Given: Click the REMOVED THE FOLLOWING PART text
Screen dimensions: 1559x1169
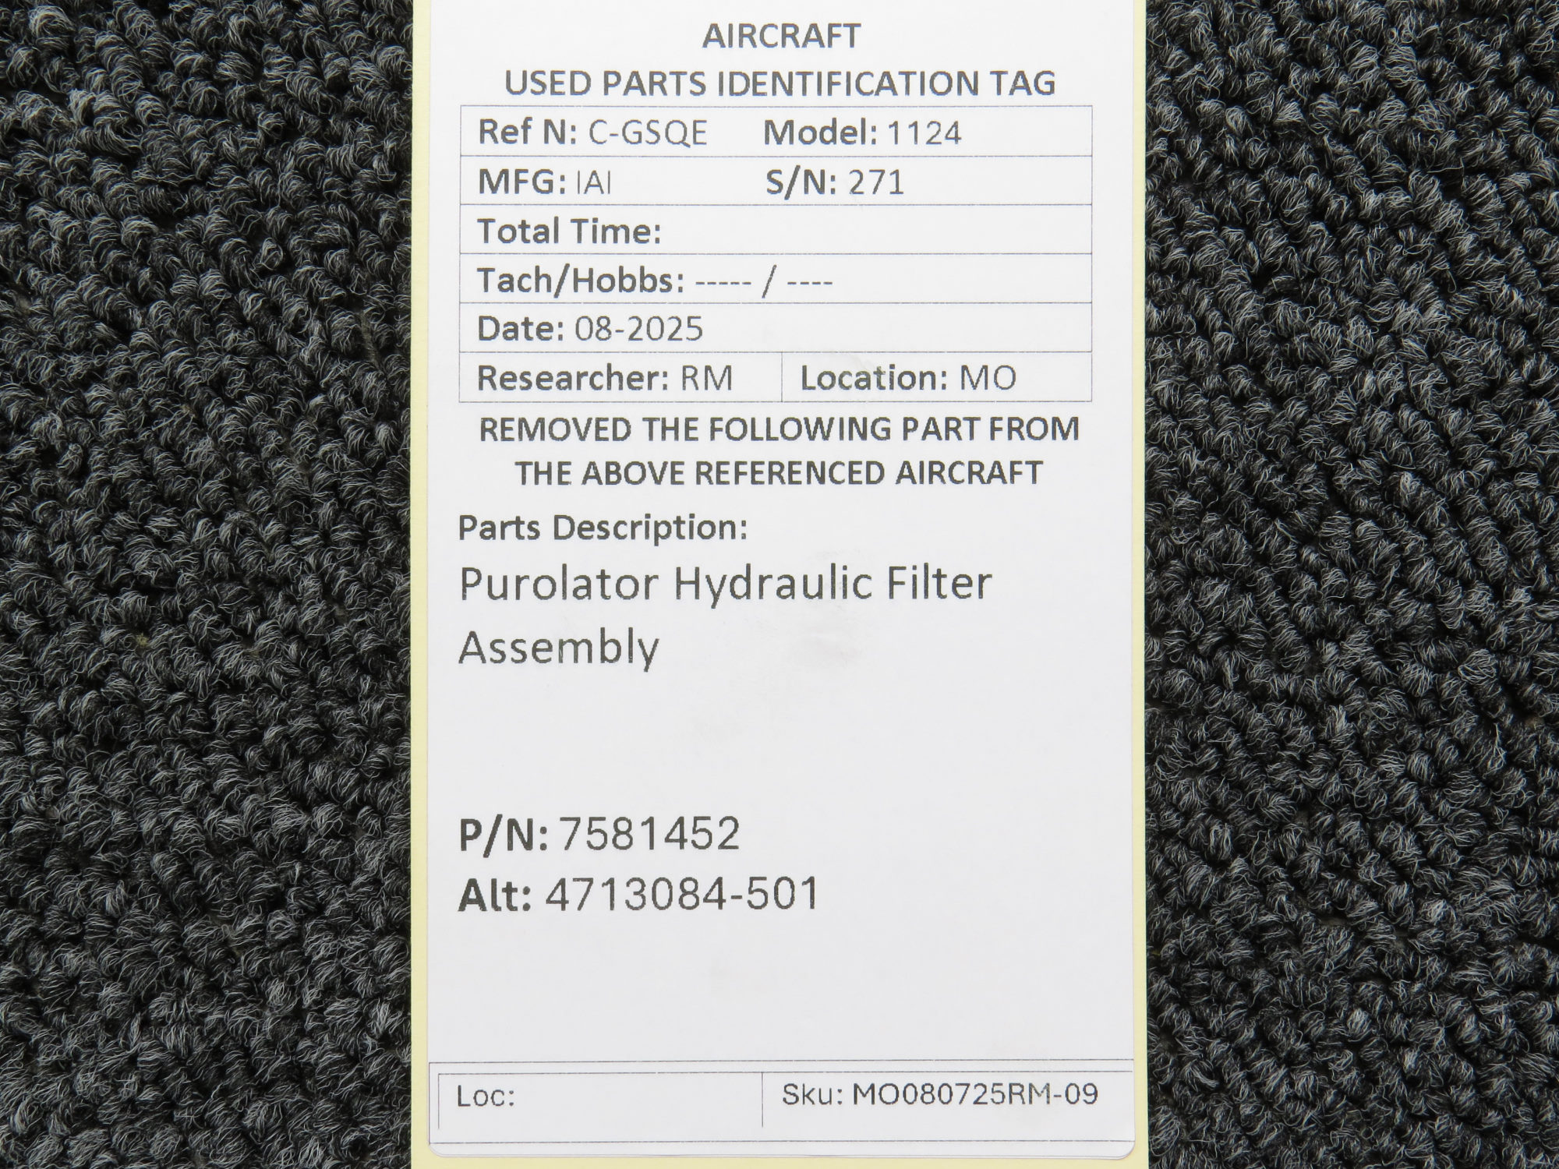Looking at the screenshot, I should (x=779, y=429).
